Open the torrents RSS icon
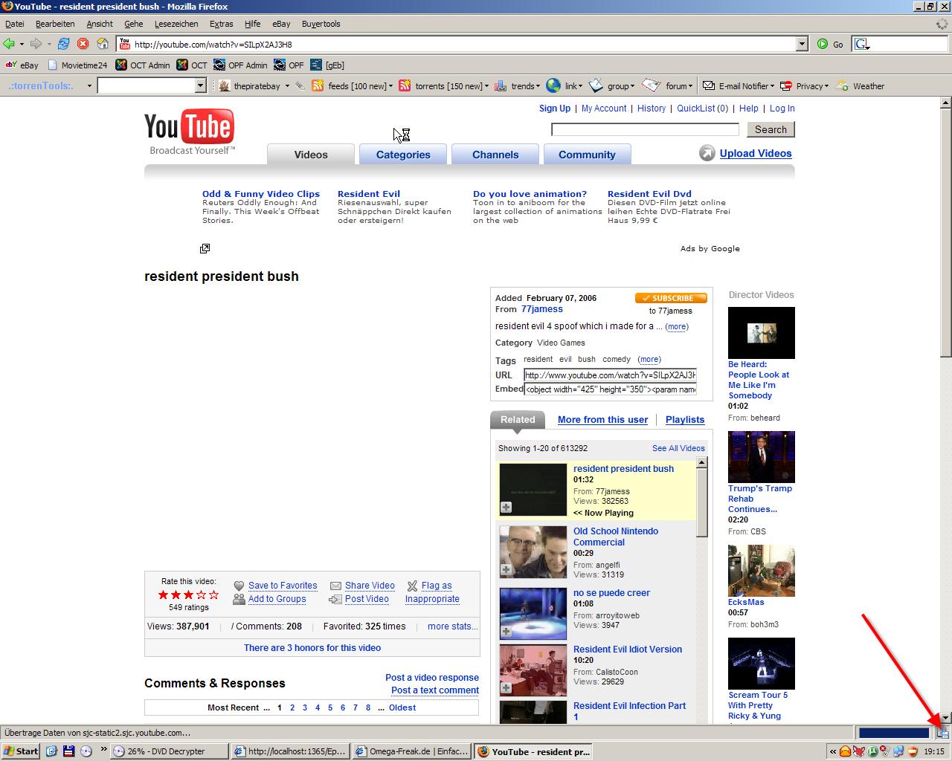This screenshot has height=761, width=952. pos(405,86)
